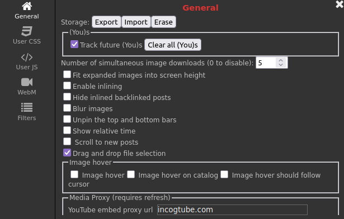Increase simultaneous image downloads with up arrow

[281, 60]
